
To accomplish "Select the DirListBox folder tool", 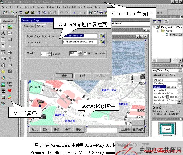I will click(3, 72).
